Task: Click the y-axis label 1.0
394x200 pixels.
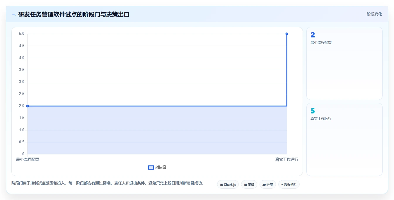Action: point(21,130)
